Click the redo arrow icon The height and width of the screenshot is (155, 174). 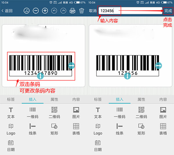point(63,11)
